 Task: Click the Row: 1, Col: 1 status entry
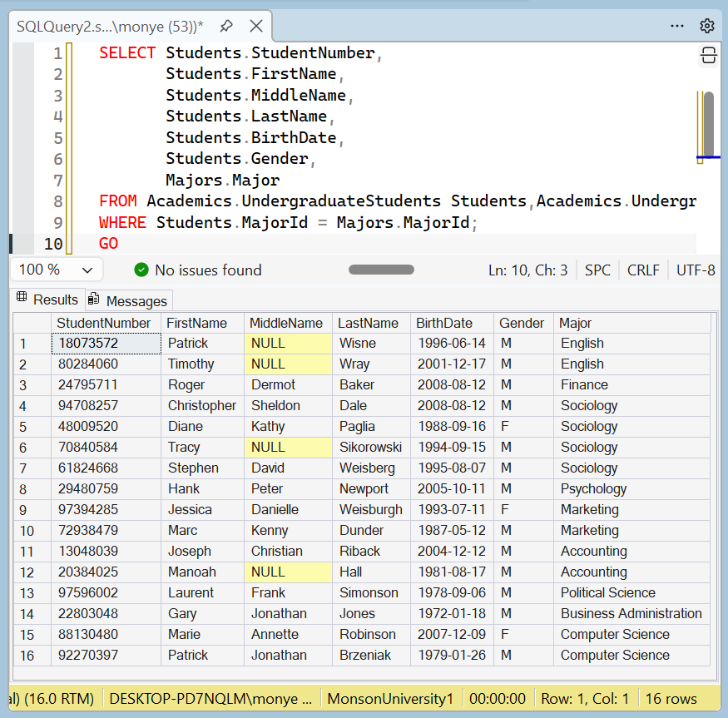point(585,699)
